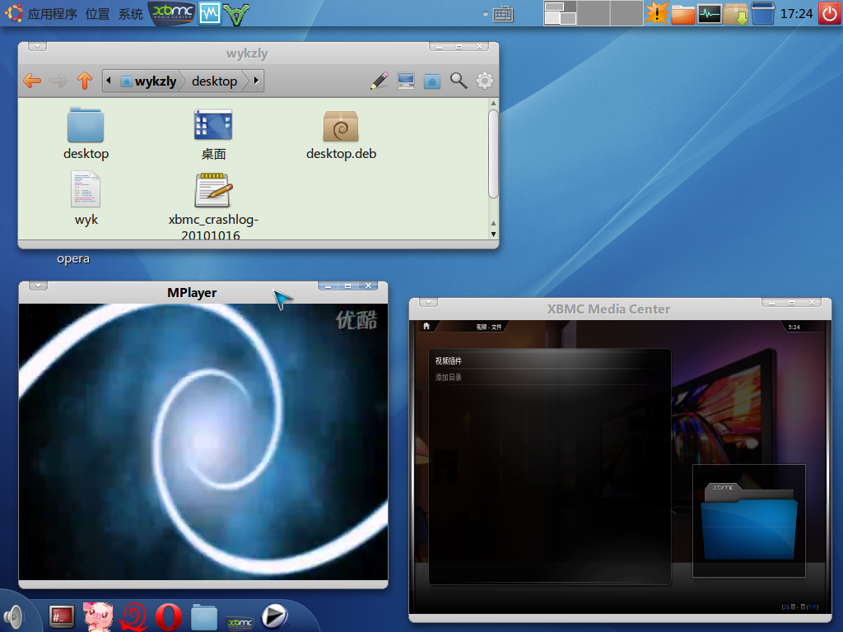
Task: Click the right path bar scroll arrow
Action: [x=257, y=81]
